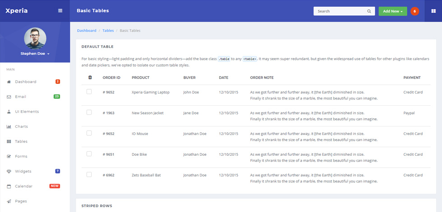Click the ORDER ID column header

pos(111,77)
